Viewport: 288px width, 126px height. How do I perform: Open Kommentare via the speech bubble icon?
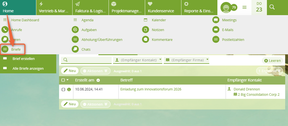(145, 39)
